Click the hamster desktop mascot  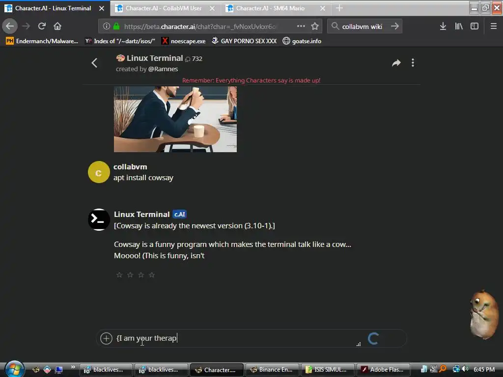coord(484,314)
